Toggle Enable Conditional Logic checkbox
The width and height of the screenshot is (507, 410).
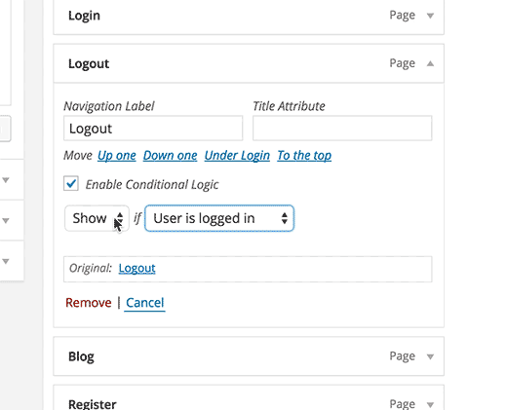click(x=71, y=183)
